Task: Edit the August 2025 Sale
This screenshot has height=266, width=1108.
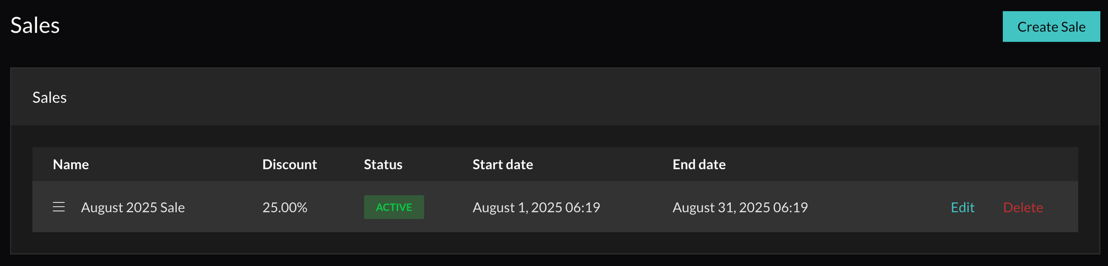Action: point(963,207)
